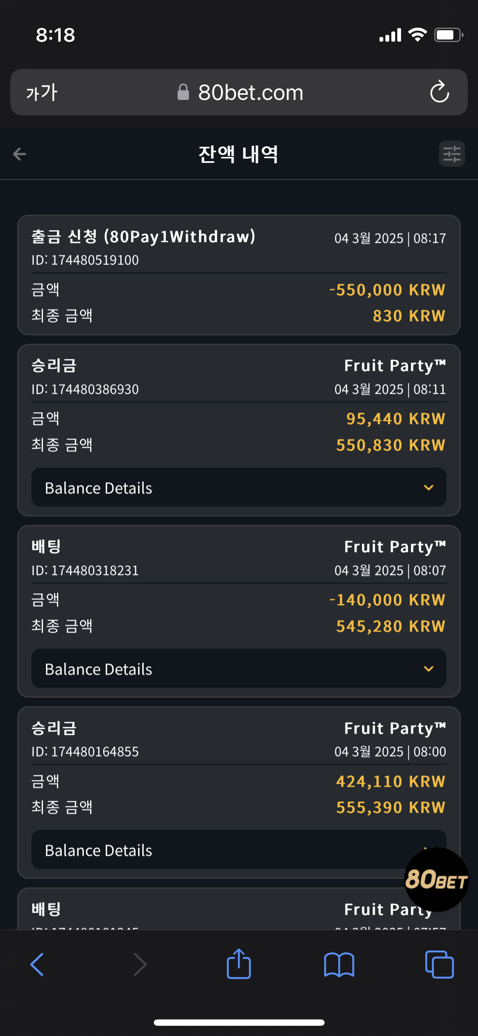Open the filter settings icon
The height and width of the screenshot is (1036, 478).
[452, 154]
